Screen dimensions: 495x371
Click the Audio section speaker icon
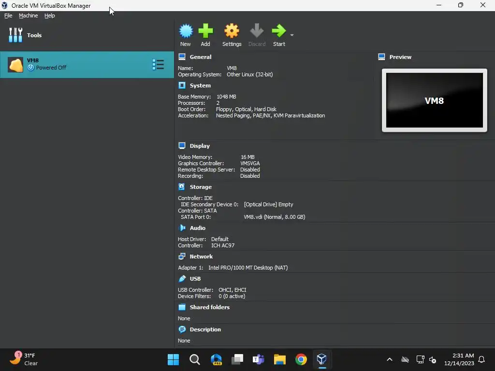(x=182, y=228)
